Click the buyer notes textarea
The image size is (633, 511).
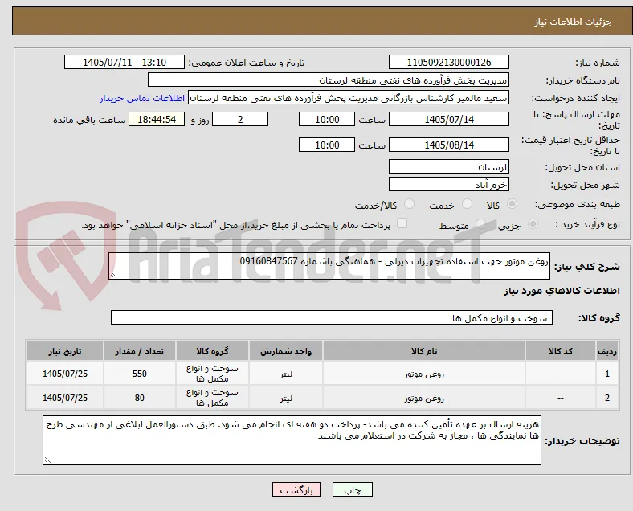pos(292,440)
